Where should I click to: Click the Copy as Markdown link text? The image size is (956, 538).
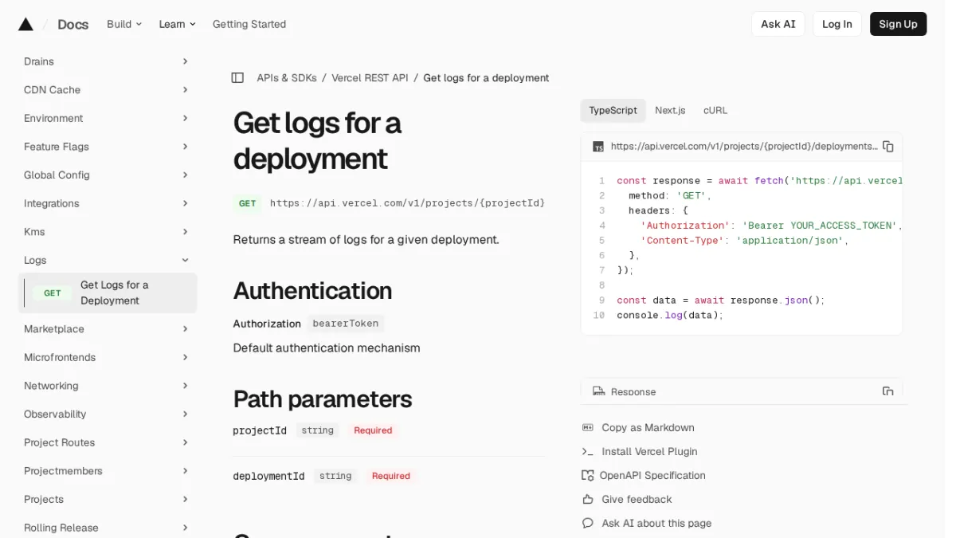(x=648, y=428)
